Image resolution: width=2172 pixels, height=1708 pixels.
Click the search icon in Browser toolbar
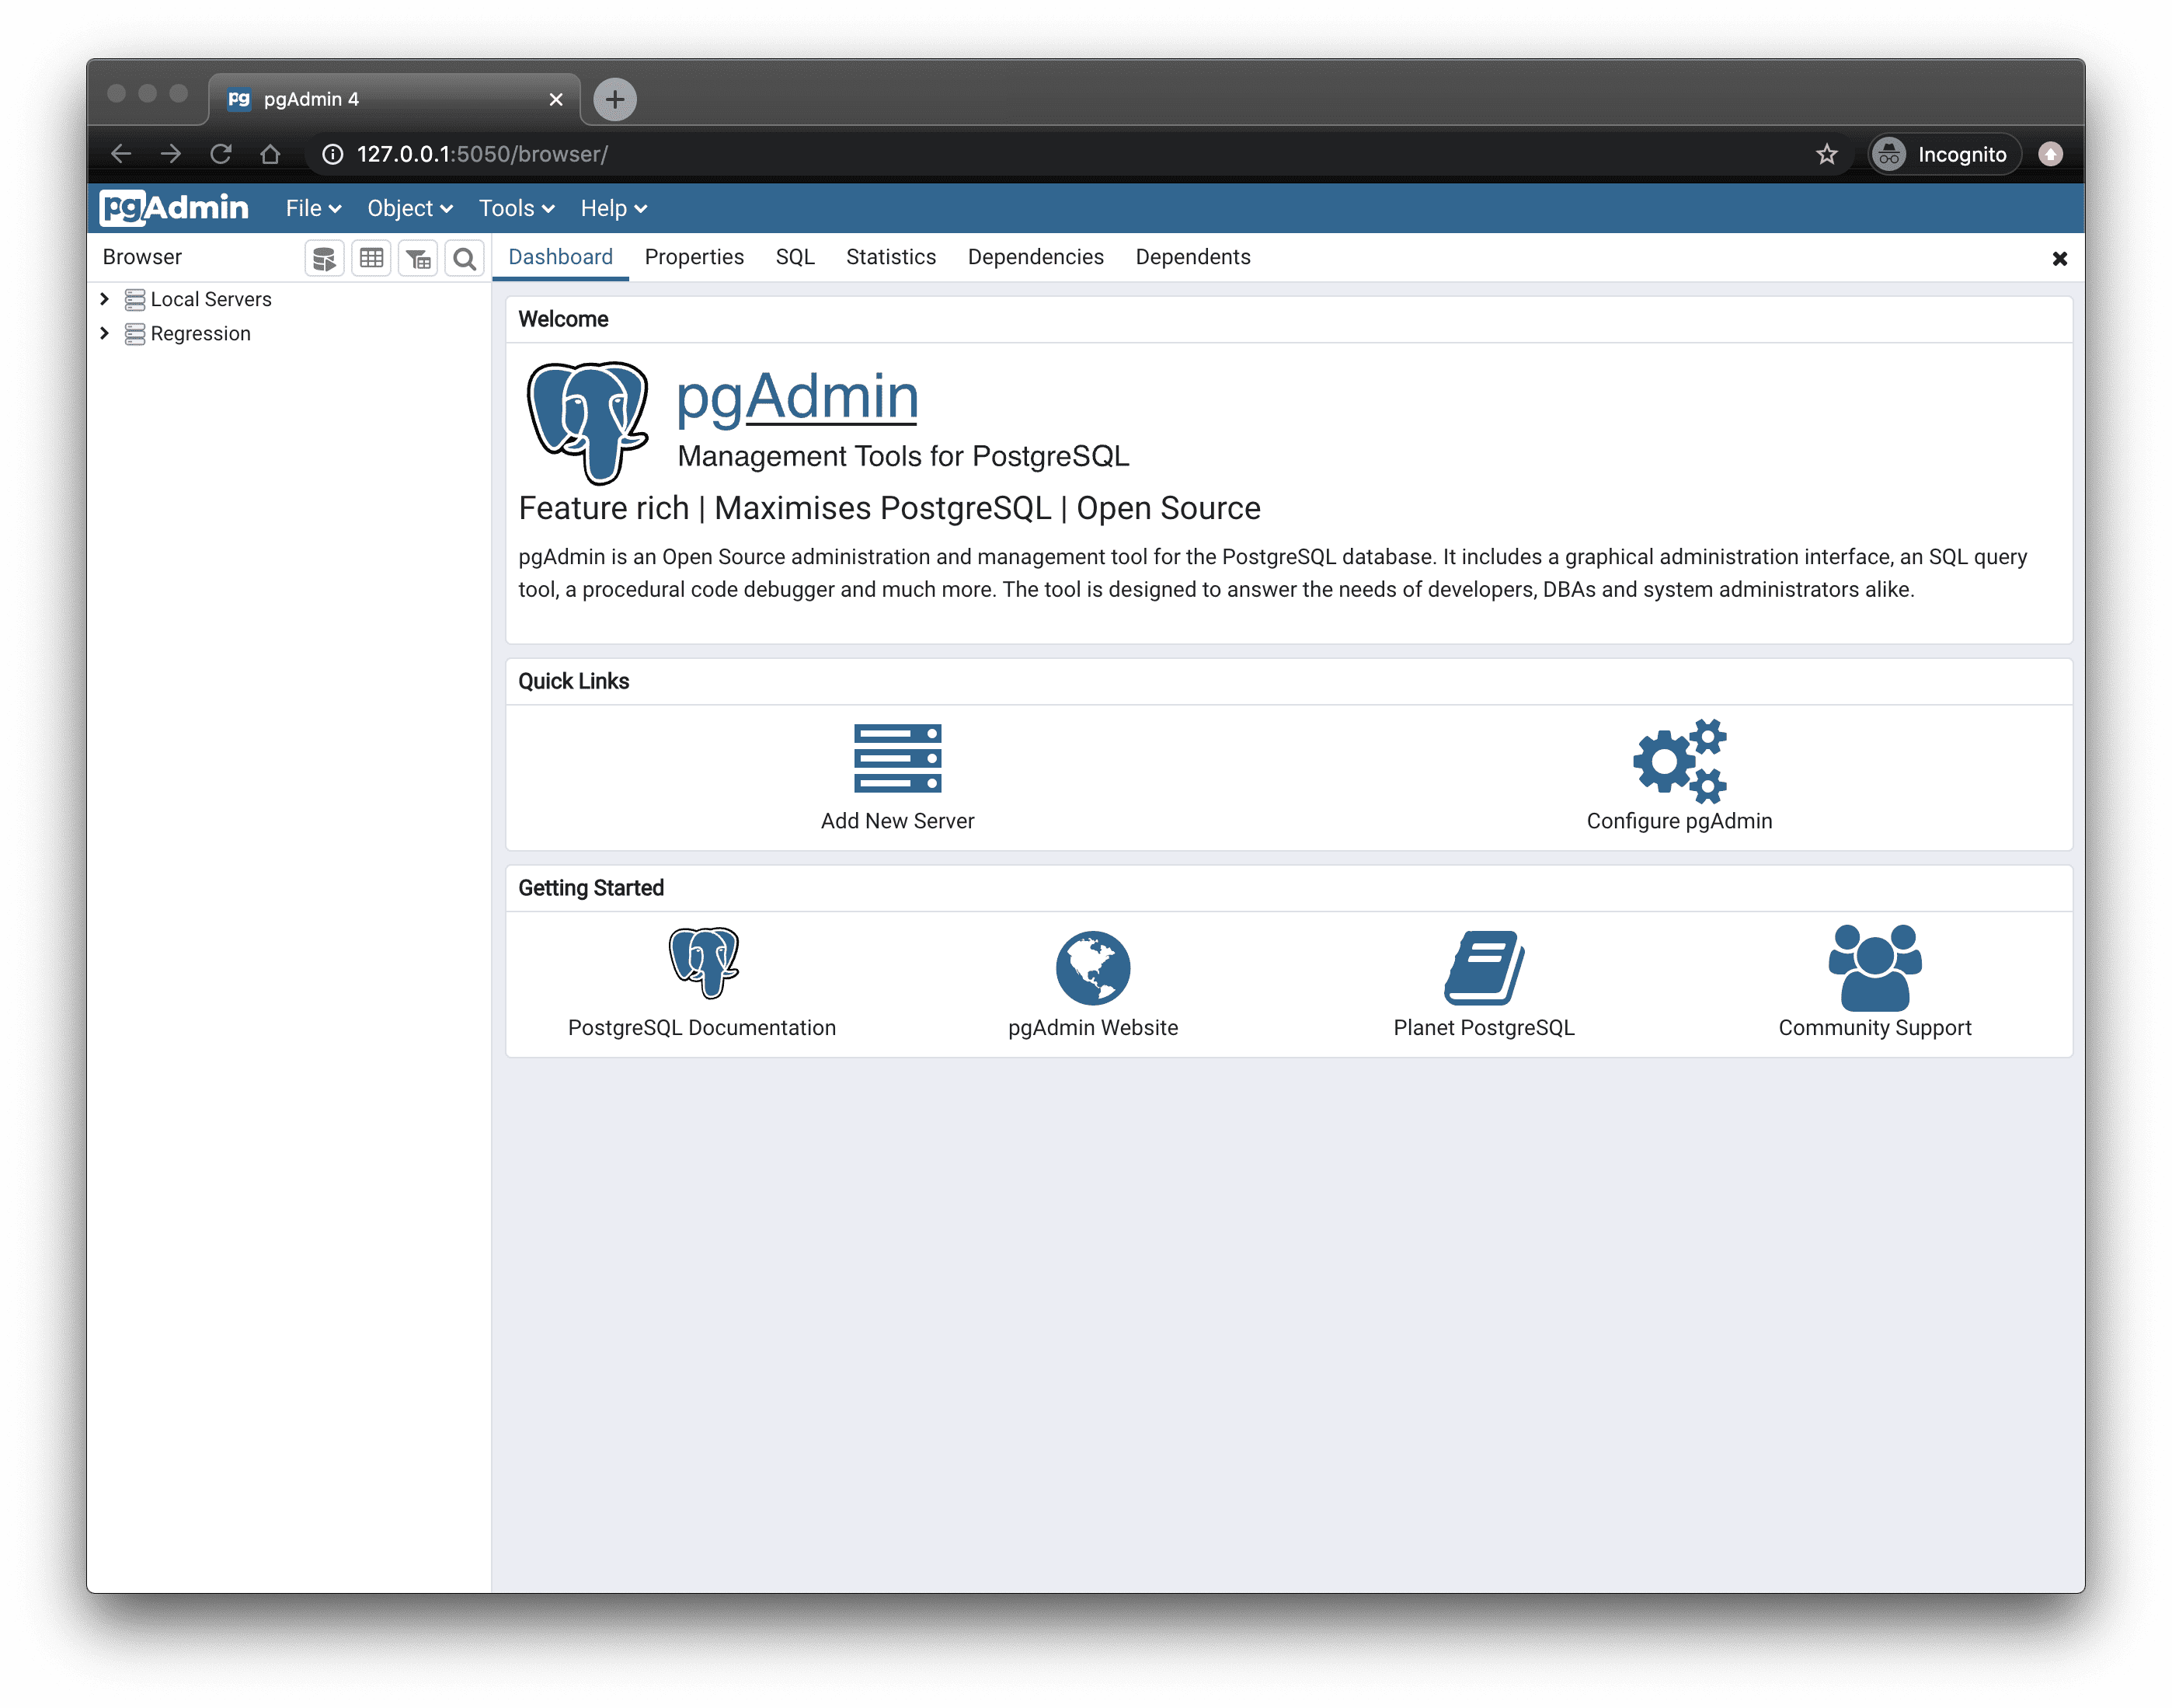pos(464,259)
